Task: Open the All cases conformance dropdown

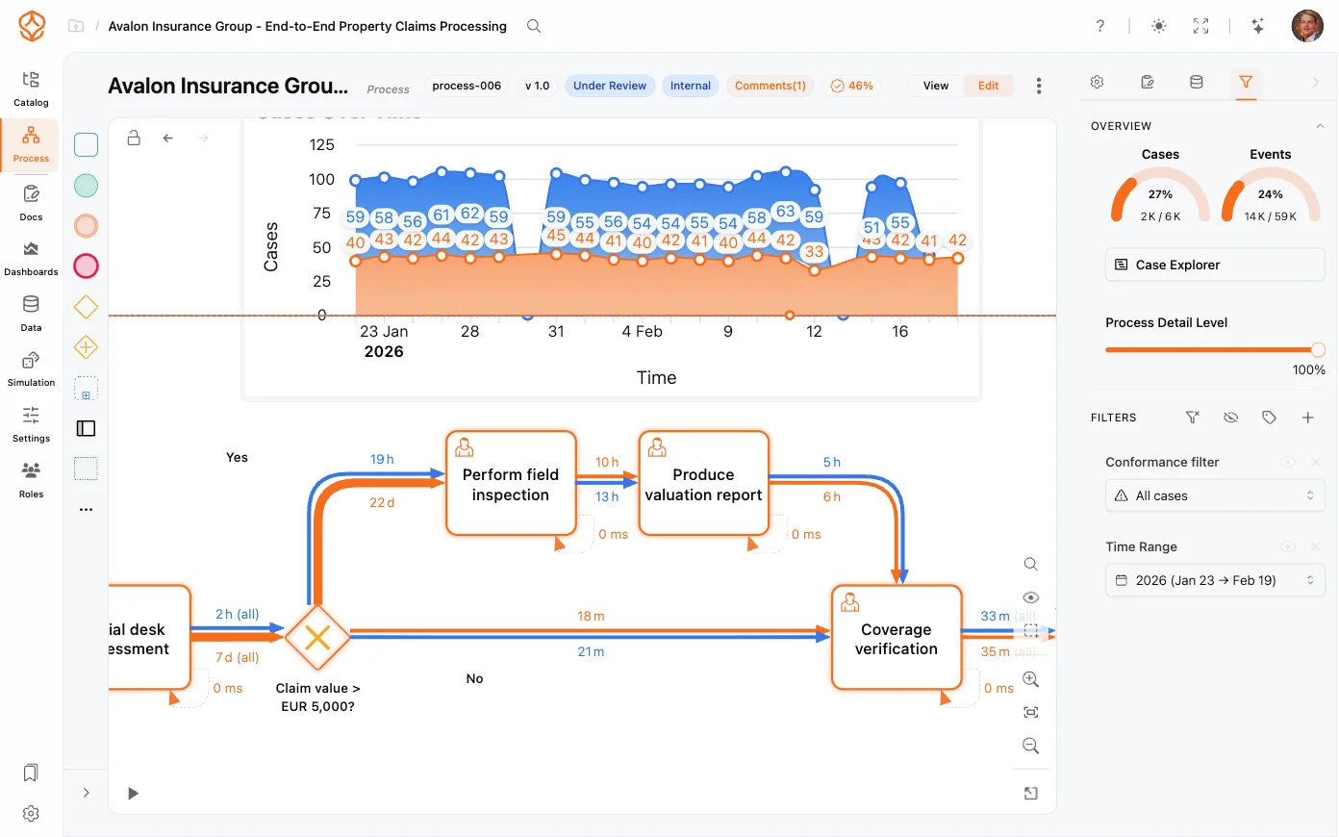Action: tap(1215, 495)
